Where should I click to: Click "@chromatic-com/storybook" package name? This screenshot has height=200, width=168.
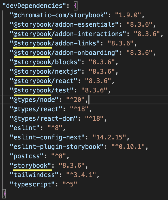point(59,15)
